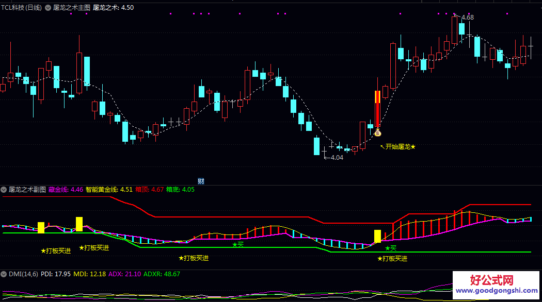Click the ★打板买进 label under the middle
The width and height of the screenshot is (542, 302).
[x=194, y=258]
